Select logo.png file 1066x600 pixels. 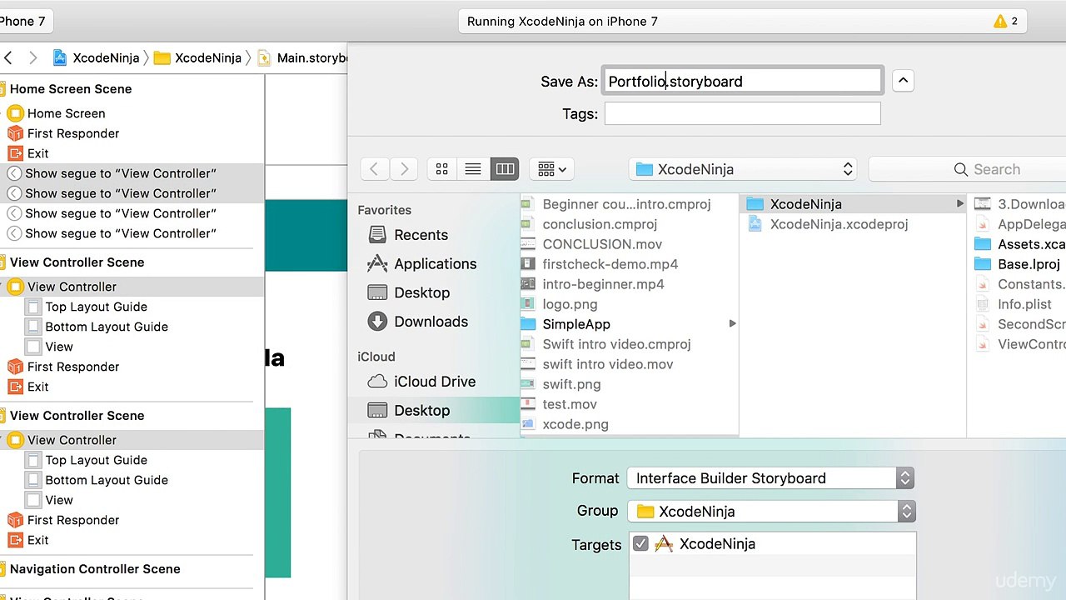pos(570,304)
